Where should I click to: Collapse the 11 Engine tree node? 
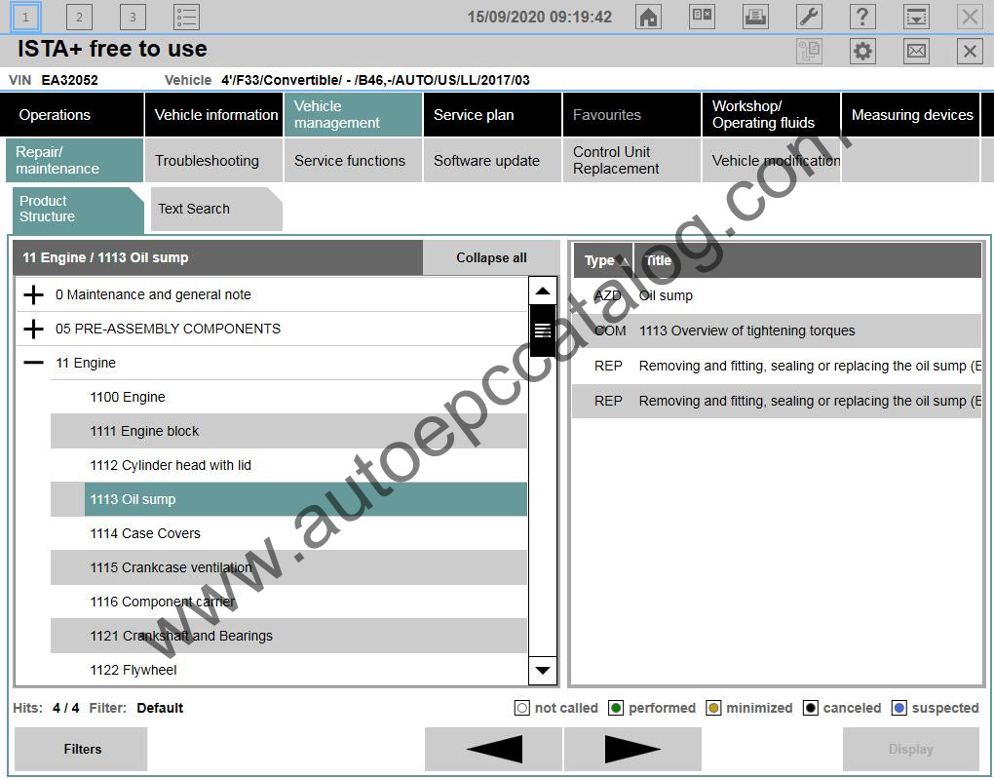[x=34, y=363]
